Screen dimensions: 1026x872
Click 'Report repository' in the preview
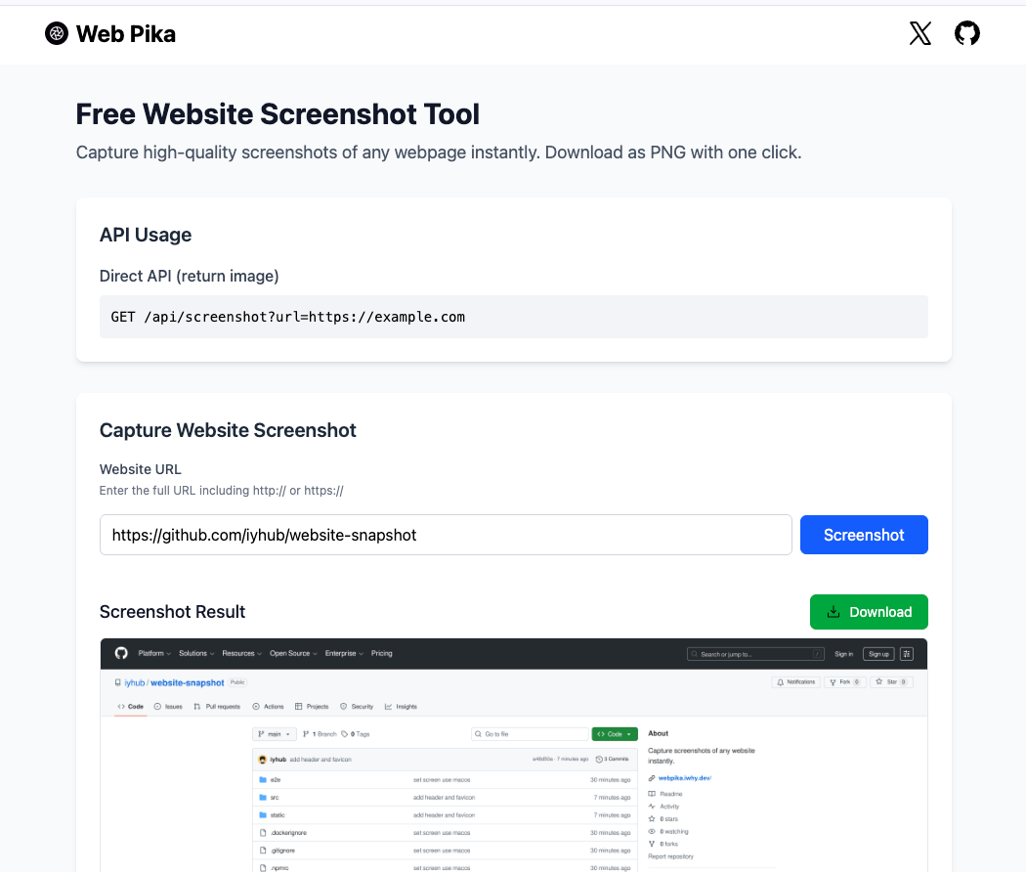670,856
